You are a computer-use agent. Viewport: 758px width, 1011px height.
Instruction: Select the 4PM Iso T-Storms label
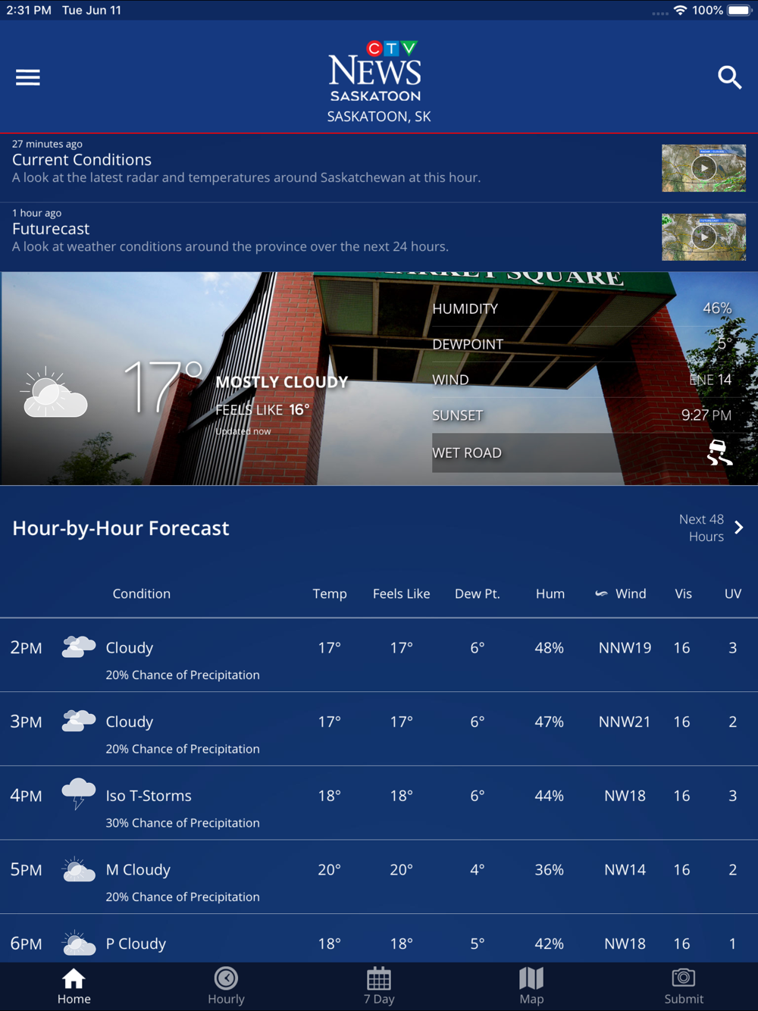(149, 796)
